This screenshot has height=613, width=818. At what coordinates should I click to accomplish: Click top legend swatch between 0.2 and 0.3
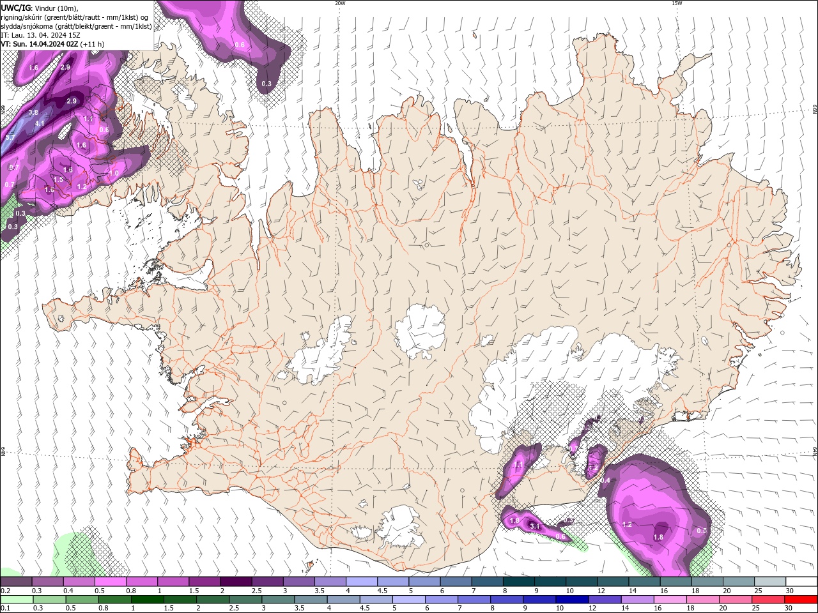pyautogui.click(x=16, y=582)
